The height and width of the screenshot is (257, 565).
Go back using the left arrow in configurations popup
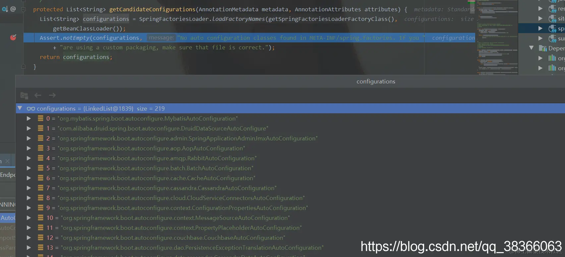[x=38, y=95]
